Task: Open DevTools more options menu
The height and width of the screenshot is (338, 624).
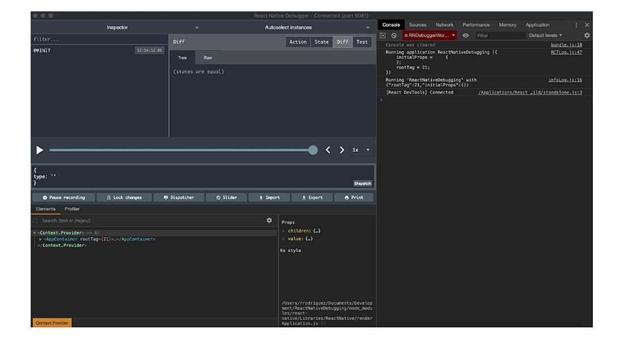Action: tap(576, 24)
